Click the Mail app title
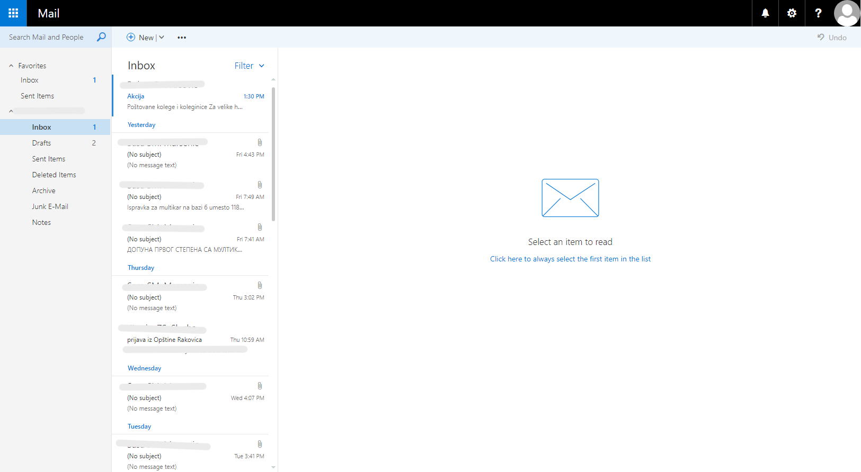The height and width of the screenshot is (472, 861). [x=49, y=13]
